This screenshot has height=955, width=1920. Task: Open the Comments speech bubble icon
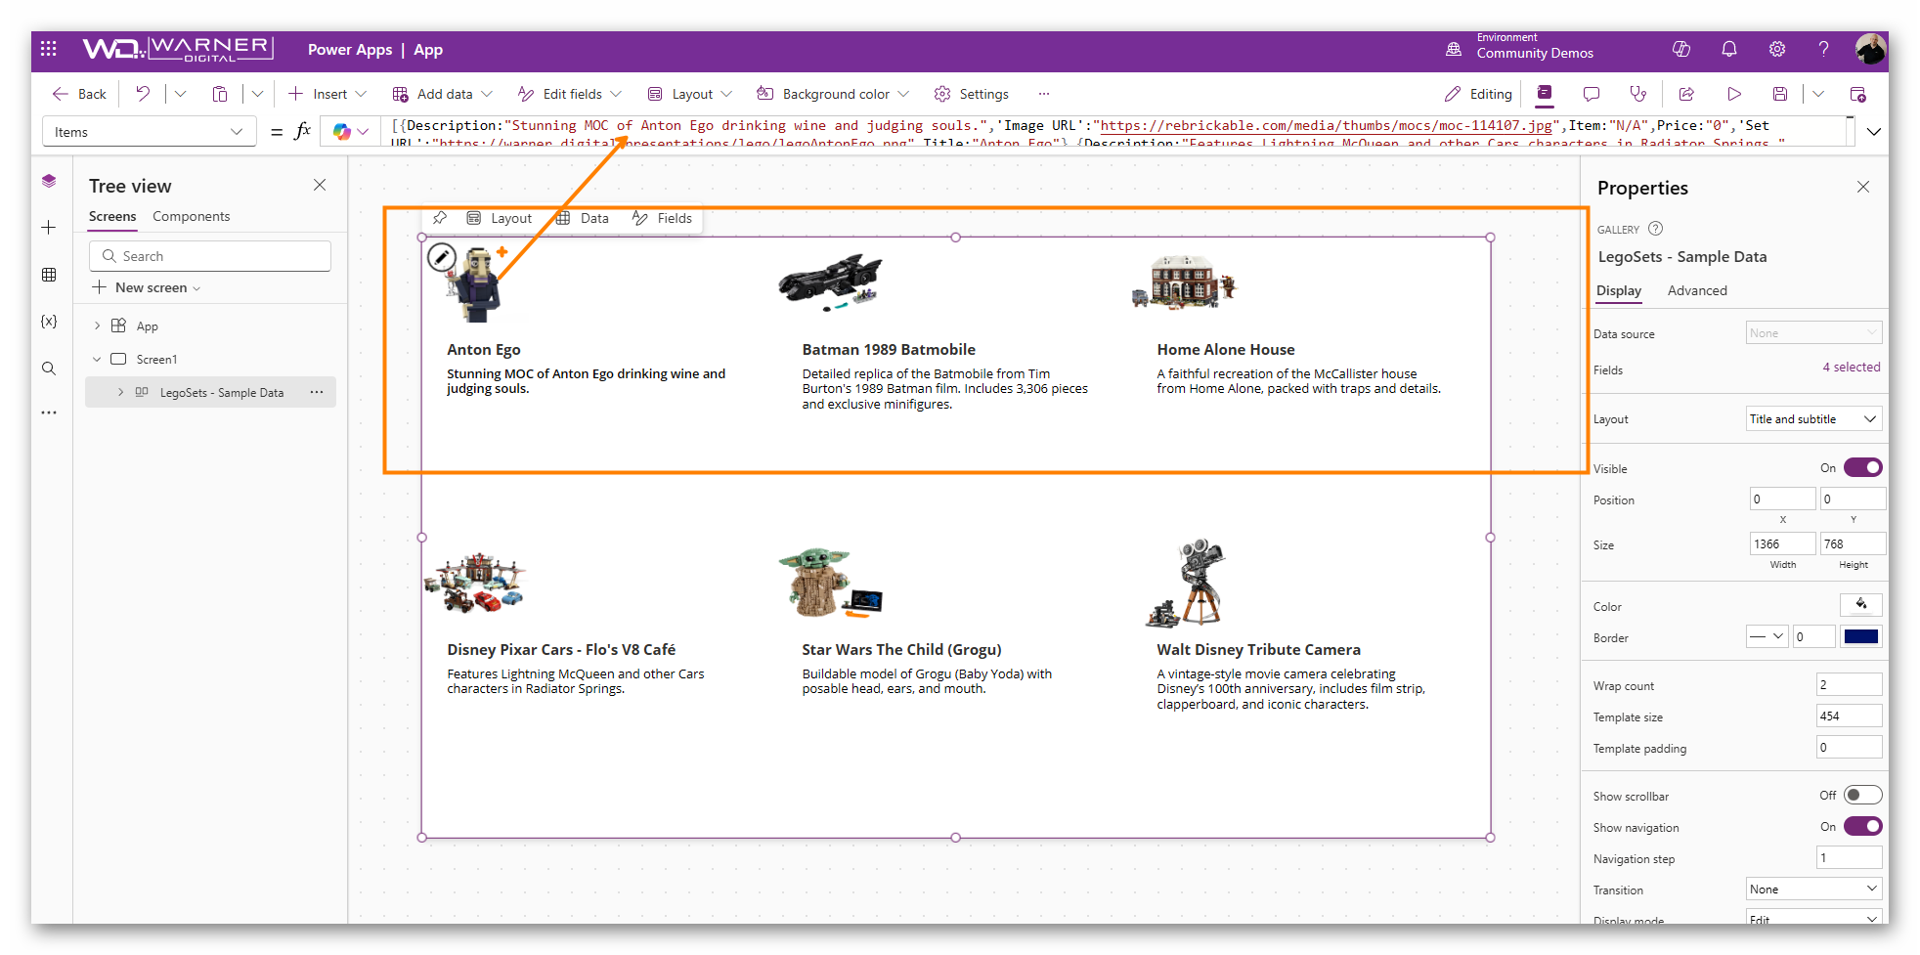(1592, 94)
